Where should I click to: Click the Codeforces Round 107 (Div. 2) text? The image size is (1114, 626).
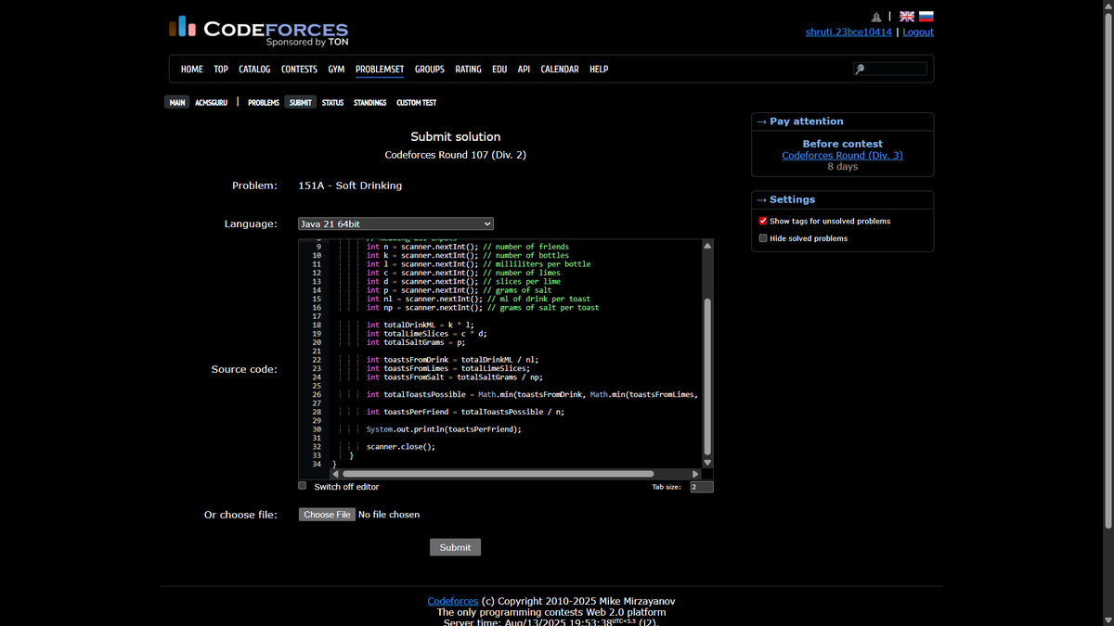tap(455, 155)
